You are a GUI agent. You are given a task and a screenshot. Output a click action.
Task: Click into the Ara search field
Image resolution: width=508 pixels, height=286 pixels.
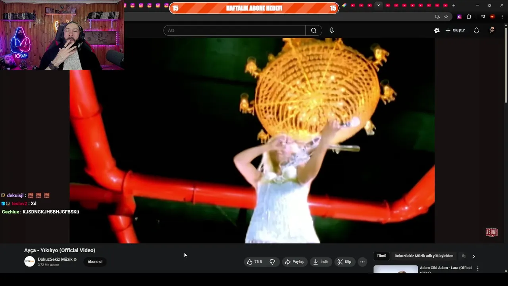pos(234,31)
